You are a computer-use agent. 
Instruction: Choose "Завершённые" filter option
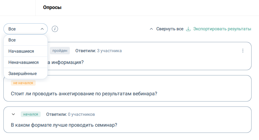(22, 74)
